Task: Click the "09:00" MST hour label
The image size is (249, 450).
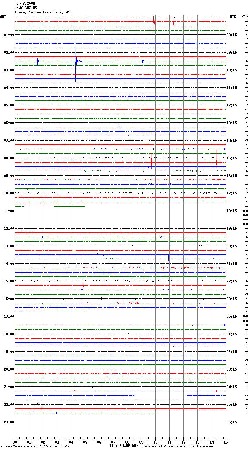Action: [x=9, y=176]
